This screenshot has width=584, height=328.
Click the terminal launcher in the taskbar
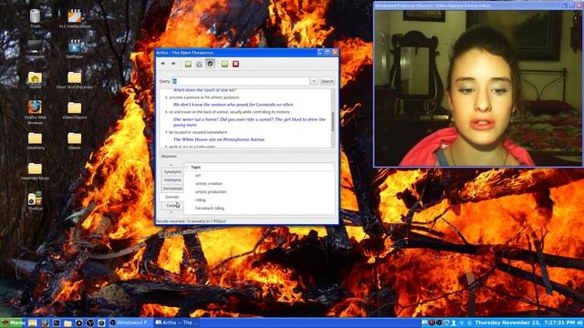coord(57,323)
